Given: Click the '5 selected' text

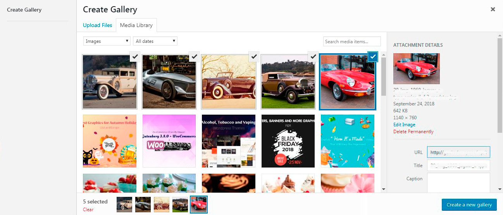Looking at the screenshot, I should (95, 201).
